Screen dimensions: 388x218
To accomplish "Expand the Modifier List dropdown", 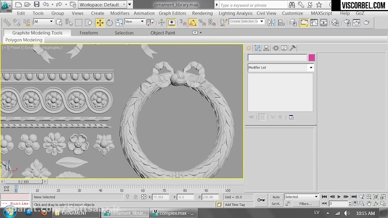I will pos(310,68).
